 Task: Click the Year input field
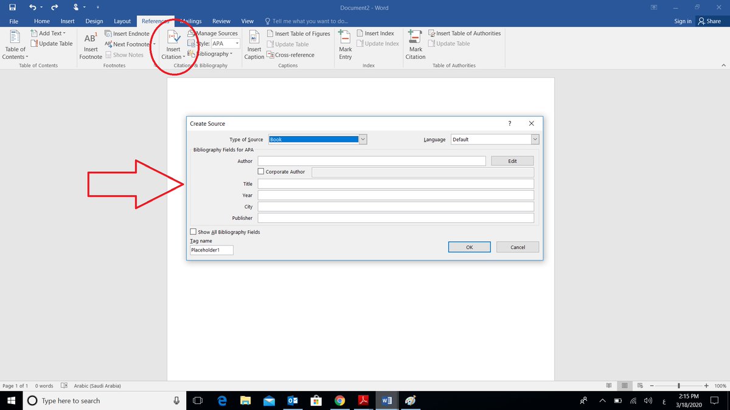396,195
